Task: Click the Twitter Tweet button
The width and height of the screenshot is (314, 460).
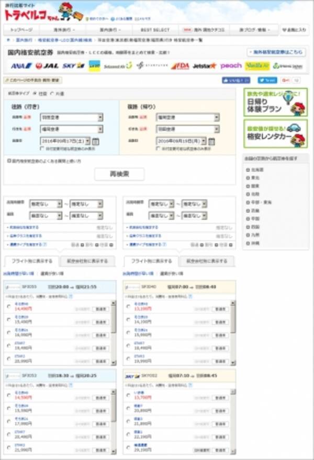Action: tap(267, 80)
